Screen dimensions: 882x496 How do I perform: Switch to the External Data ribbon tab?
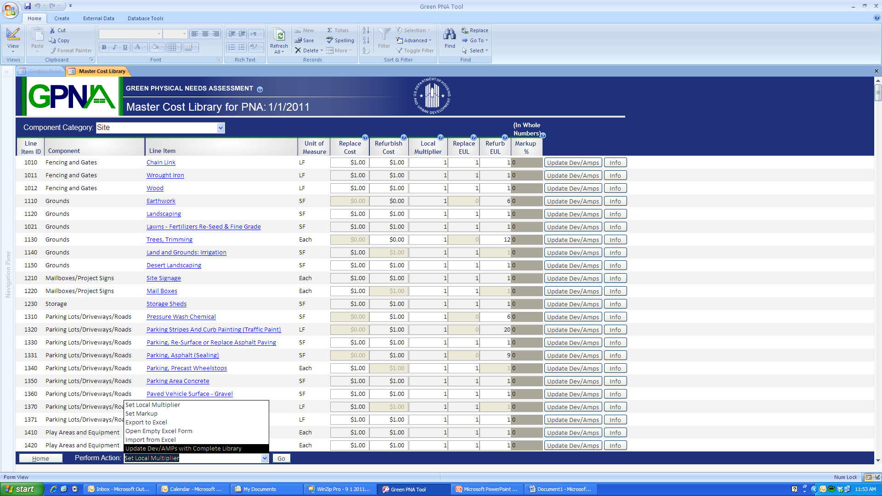(x=98, y=18)
